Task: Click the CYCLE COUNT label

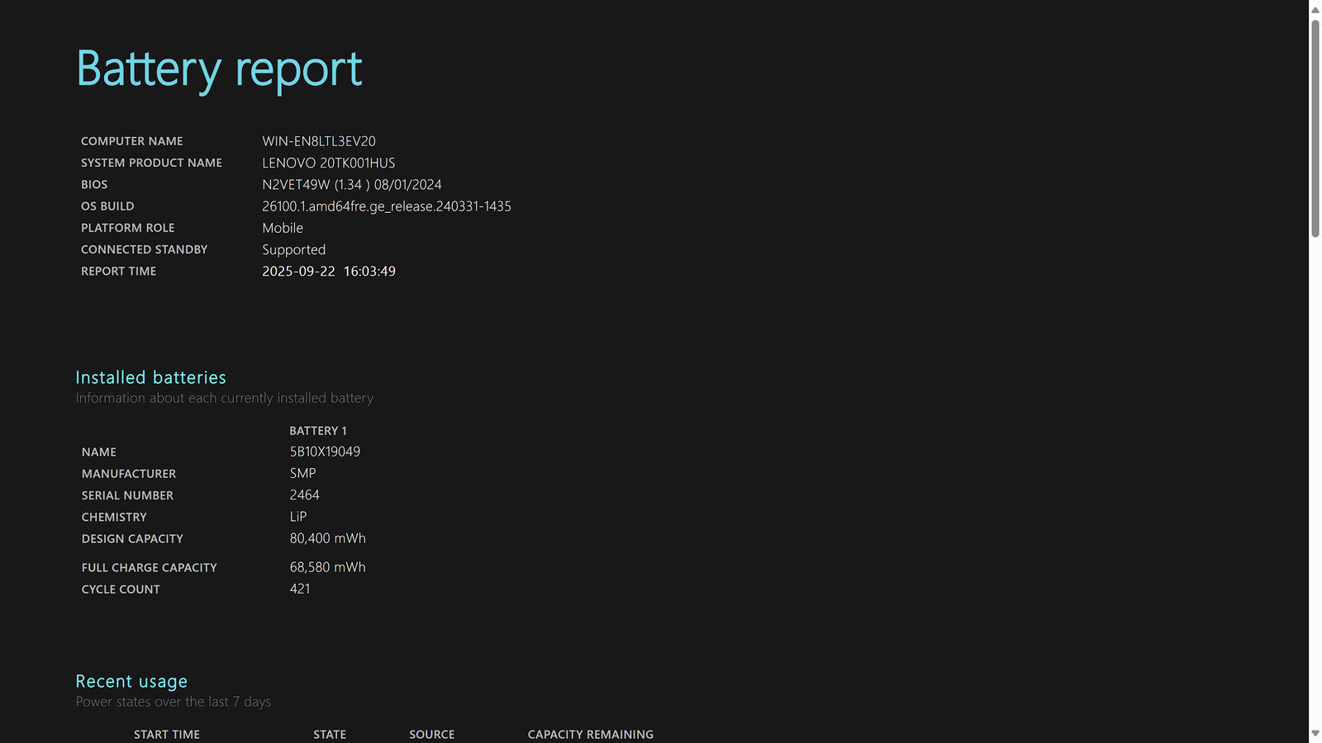Action: coord(121,589)
